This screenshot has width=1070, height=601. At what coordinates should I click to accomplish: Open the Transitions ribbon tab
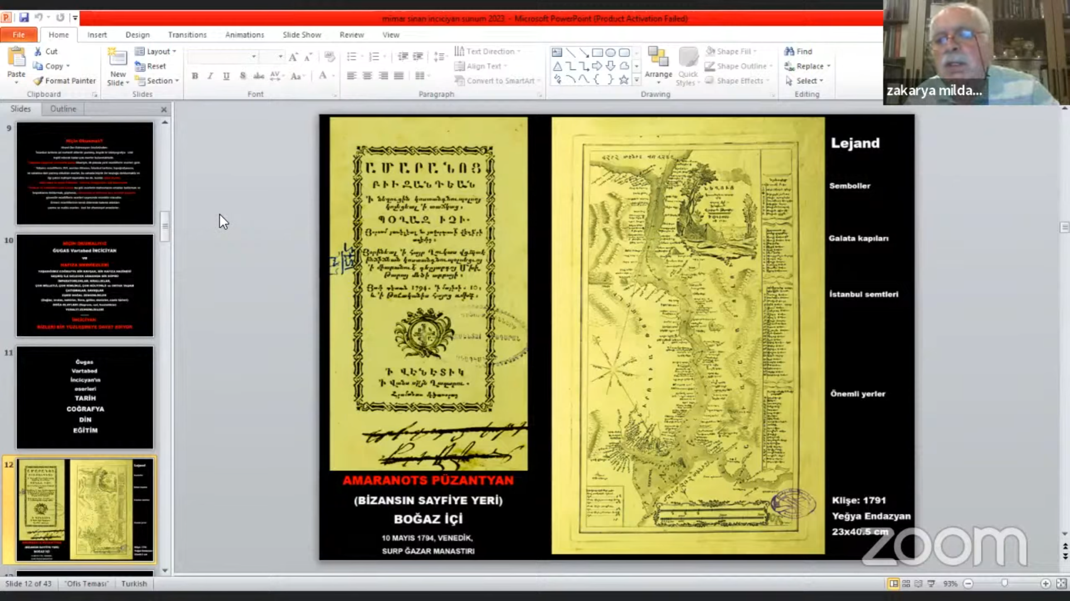point(187,35)
